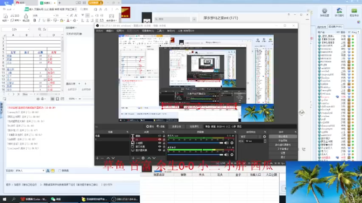Move scene up in OBS scenes panel
Viewport: 362px width, 203px height.
pyautogui.click(x=108, y=158)
